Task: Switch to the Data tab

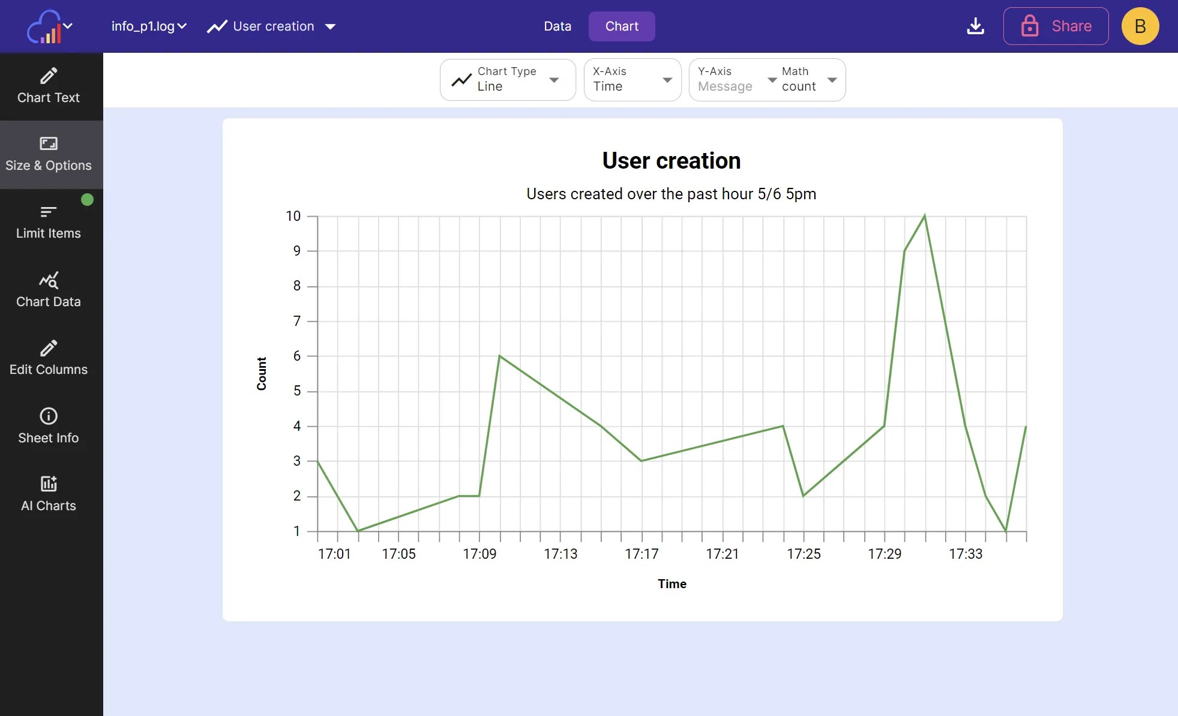Action: click(557, 26)
